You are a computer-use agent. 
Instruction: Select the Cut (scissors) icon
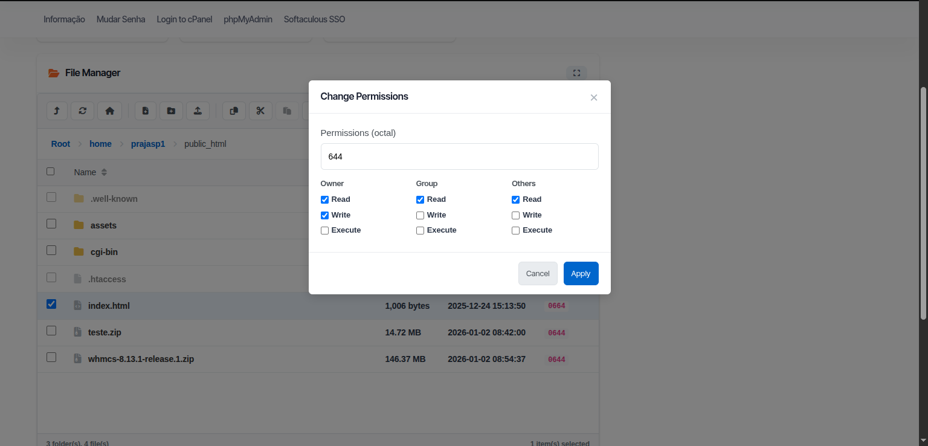pos(260,111)
